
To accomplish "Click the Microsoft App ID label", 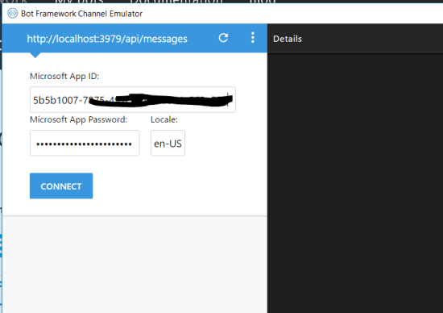I will tap(64, 76).
